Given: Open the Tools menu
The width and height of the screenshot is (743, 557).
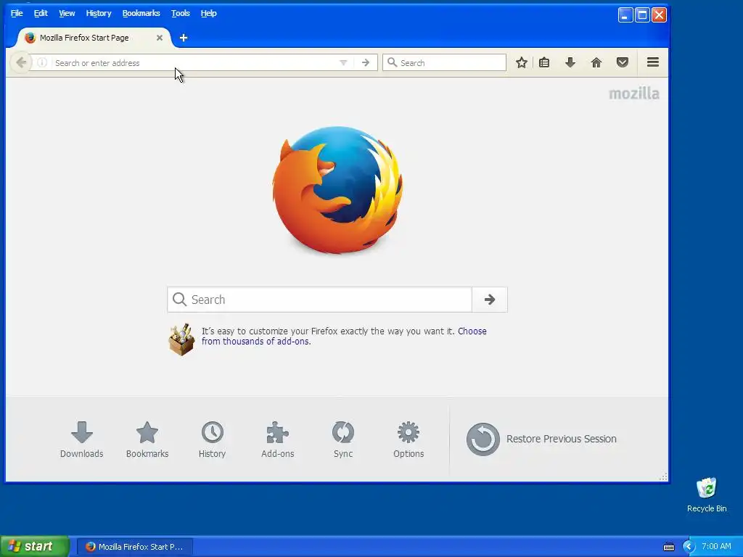Looking at the screenshot, I should [181, 13].
